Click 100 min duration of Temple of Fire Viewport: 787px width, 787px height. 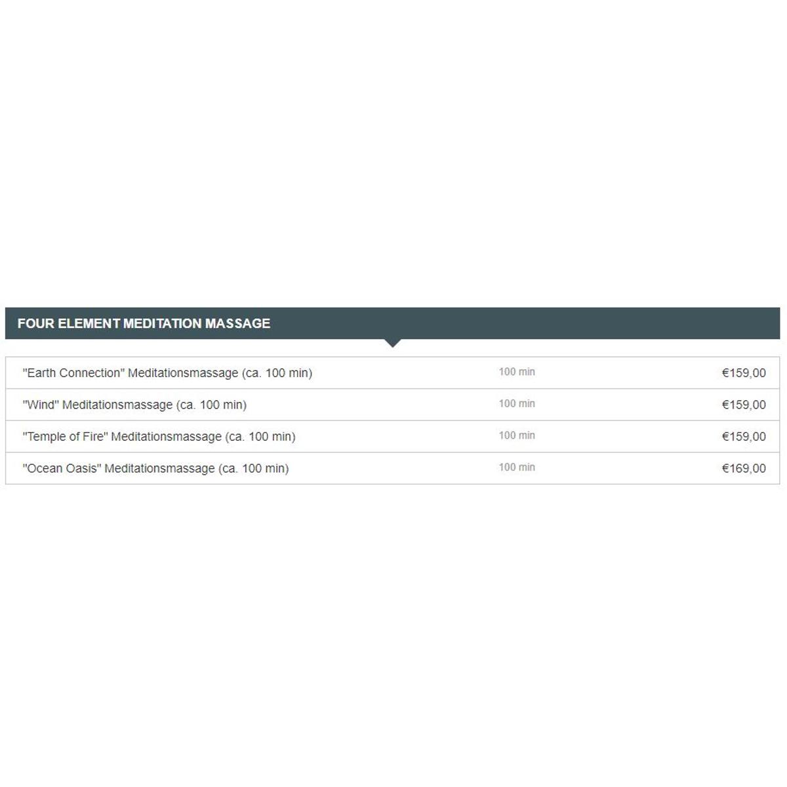tap(517, 435)
